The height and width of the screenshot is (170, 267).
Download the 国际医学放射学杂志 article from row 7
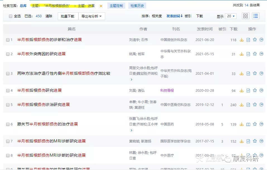(242, 141)
